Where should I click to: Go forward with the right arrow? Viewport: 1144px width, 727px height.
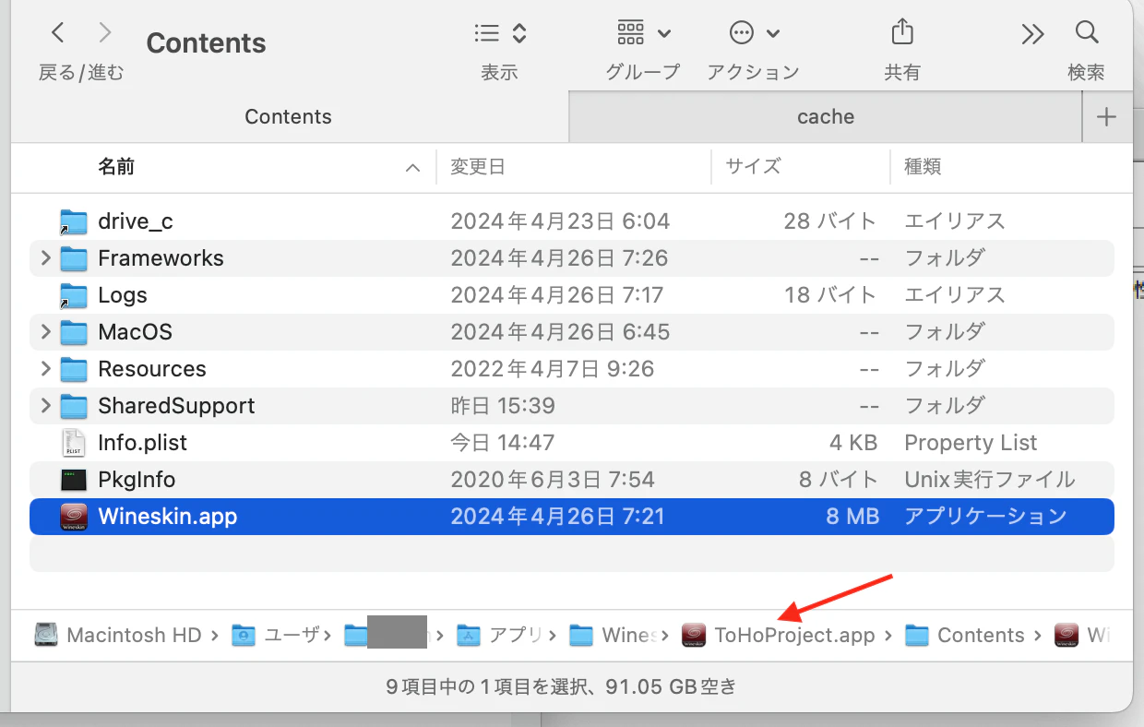(105, 33)
